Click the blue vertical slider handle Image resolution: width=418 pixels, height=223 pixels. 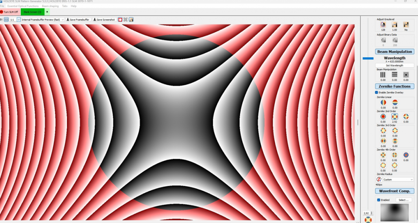[x=368, y=58]
